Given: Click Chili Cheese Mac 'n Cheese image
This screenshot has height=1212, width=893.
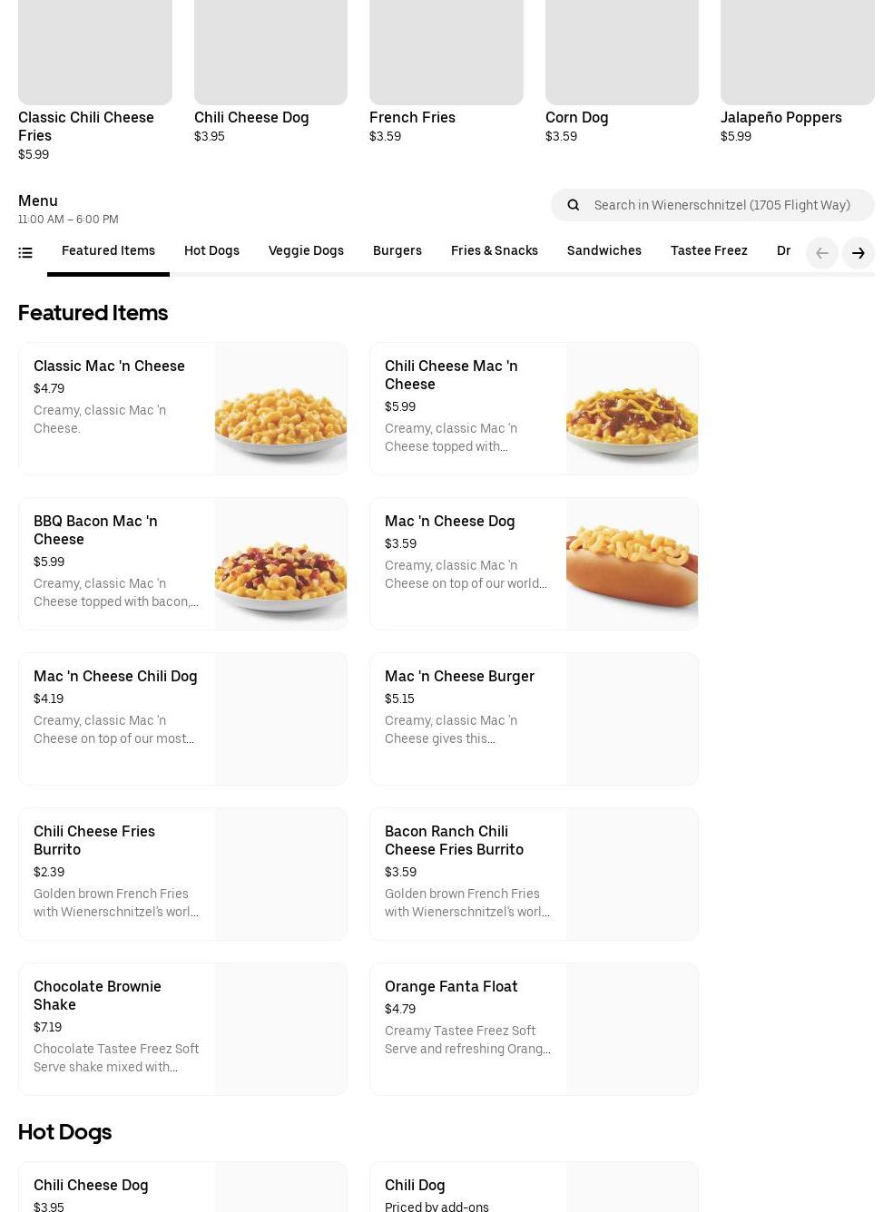Looking at the screenshot, I should tap(632, 409).
